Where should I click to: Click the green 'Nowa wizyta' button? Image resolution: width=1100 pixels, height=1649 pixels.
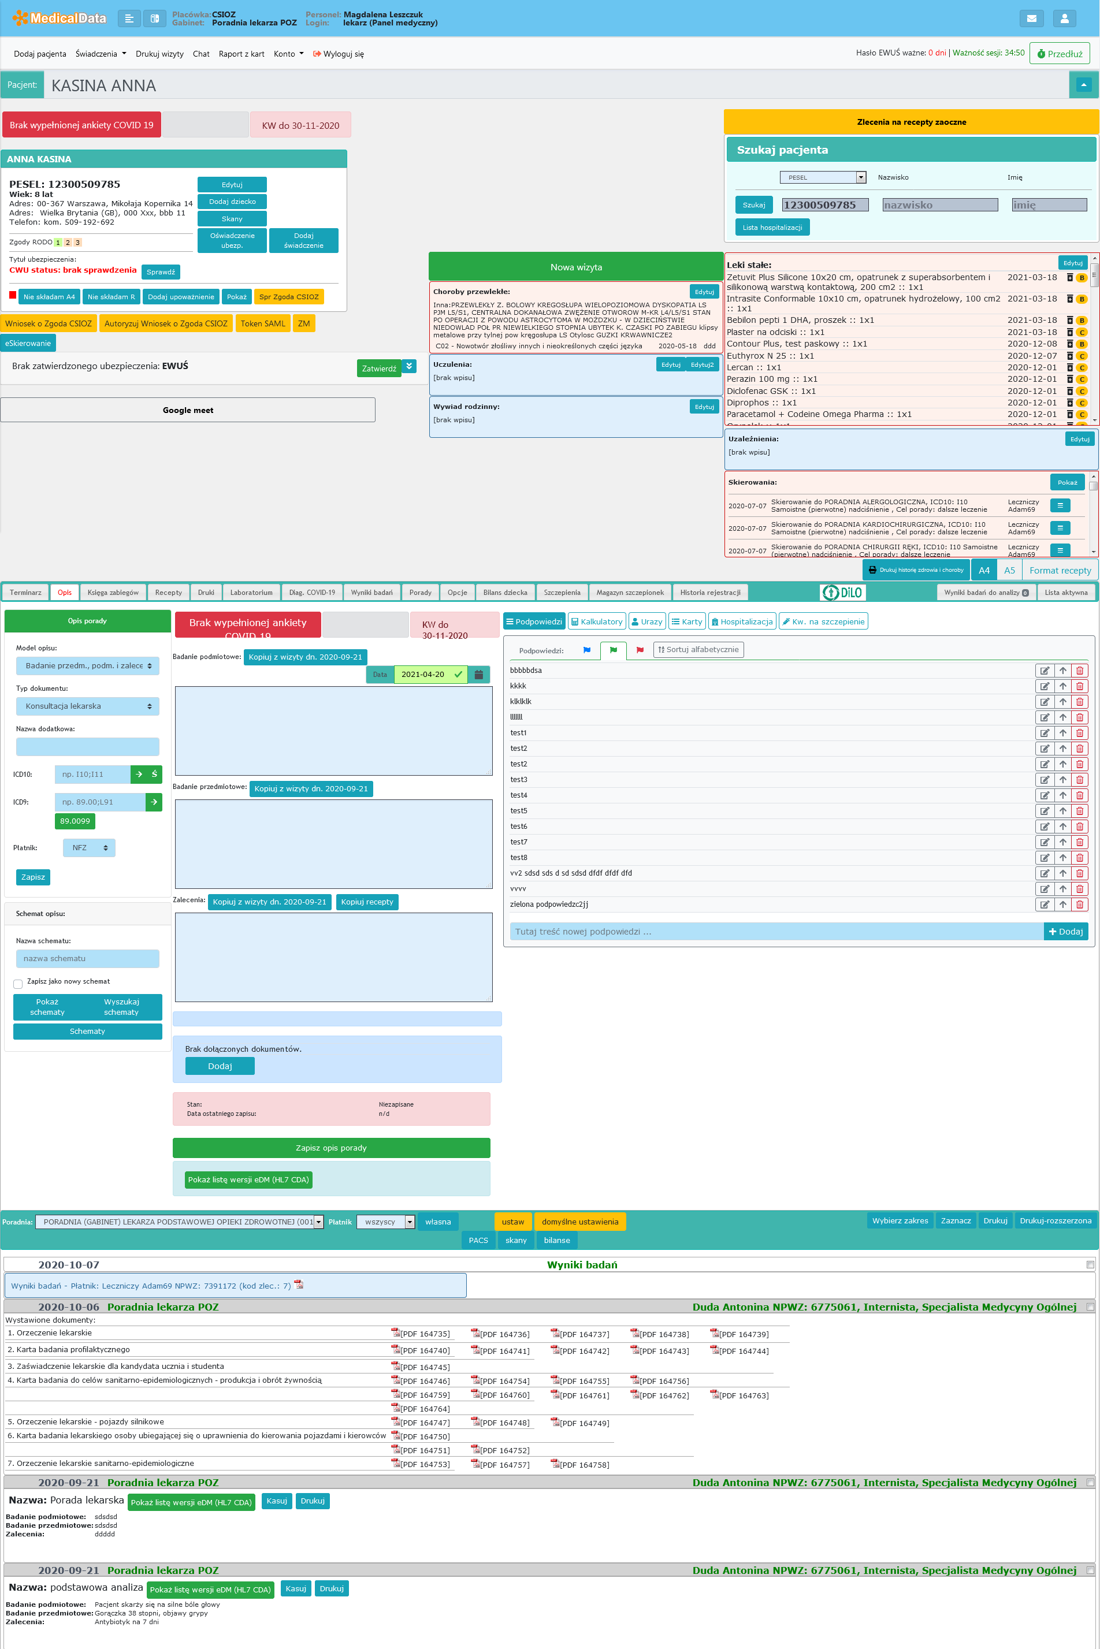(x=575, y=267)
